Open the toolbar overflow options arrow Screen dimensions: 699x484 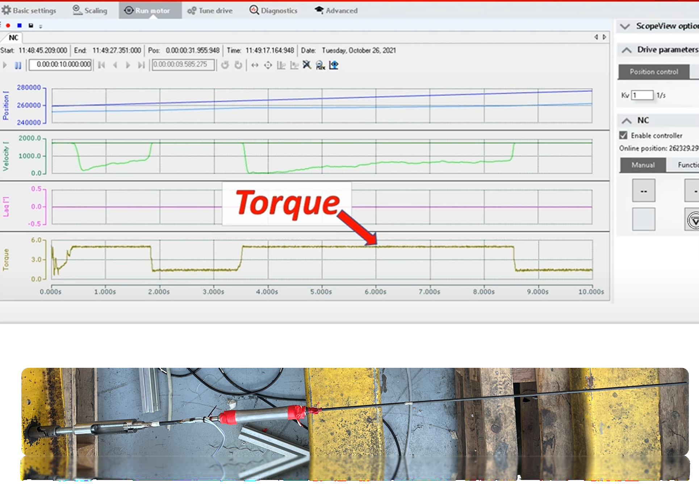tap(41, 26)
